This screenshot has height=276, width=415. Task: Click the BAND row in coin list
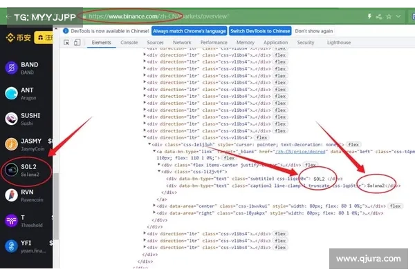(26, 68)
